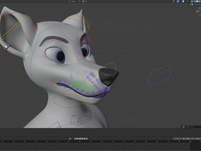Open the snapping options dropdown
Screen dimensions: 201x151
click(86, 1)
